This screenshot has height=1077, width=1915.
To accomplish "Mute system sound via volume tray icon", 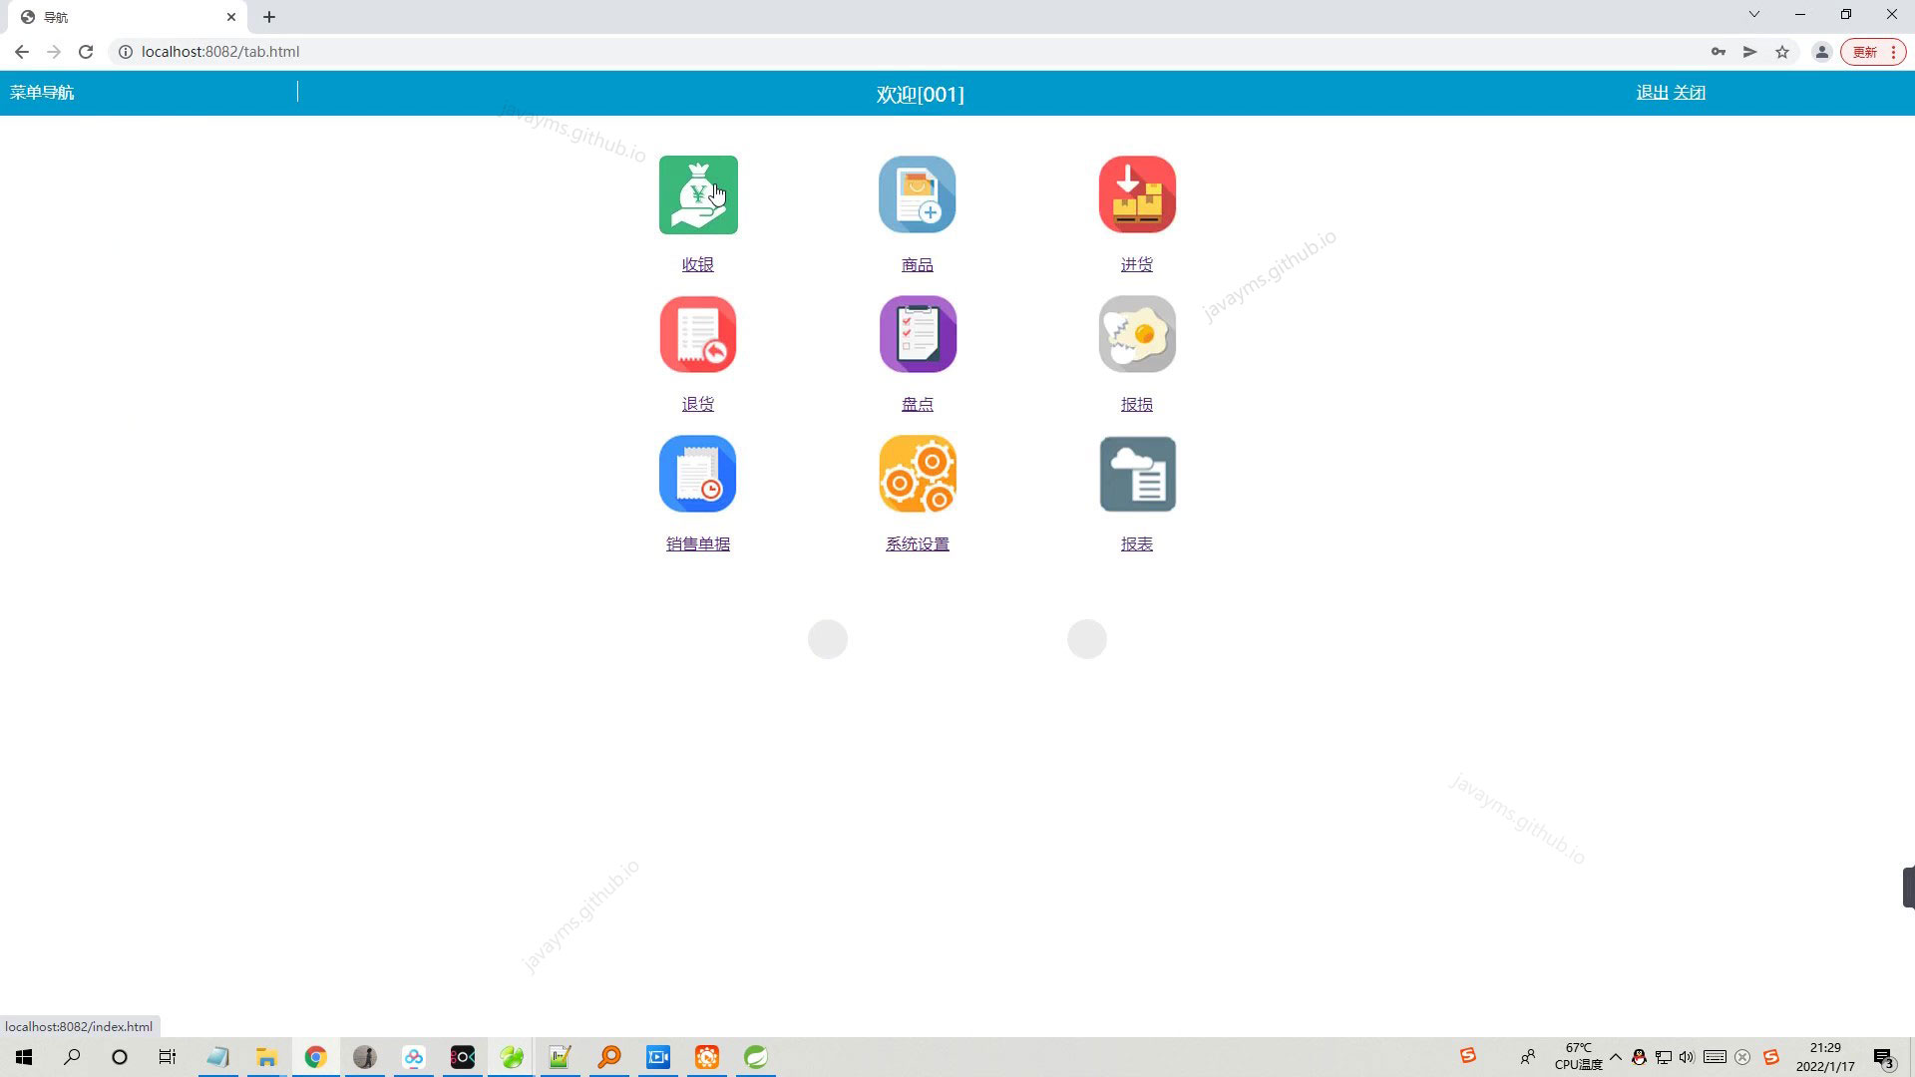I will point(1688,1056).
